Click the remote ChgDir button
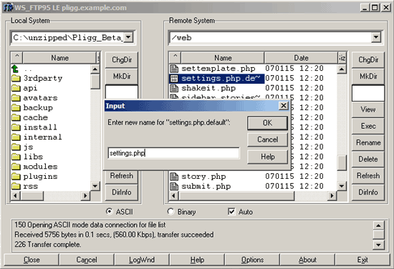 coord(368,59)
